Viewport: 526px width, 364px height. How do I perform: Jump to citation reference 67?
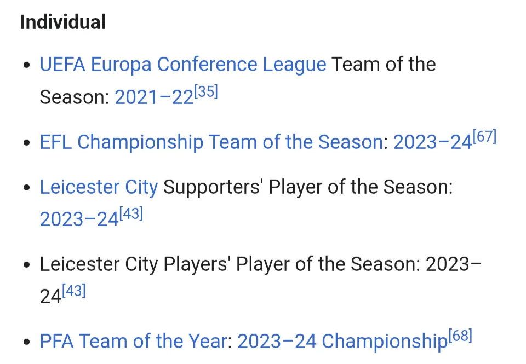click(x=484, y=137)
